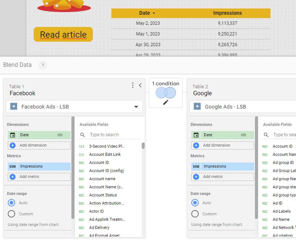Click calendar icon on Google Date dimension
Viewport: 296px width, 240px height.
tap(196, 135)
